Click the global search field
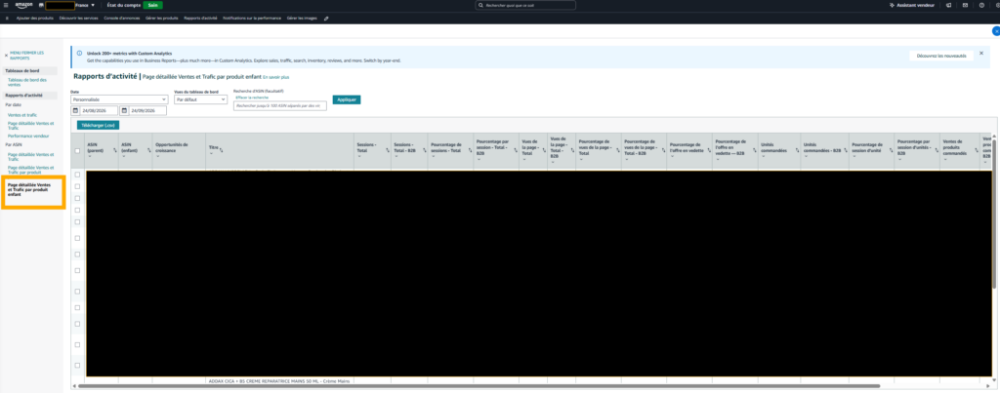1000x393 pixels. click(x=525, y=5)
